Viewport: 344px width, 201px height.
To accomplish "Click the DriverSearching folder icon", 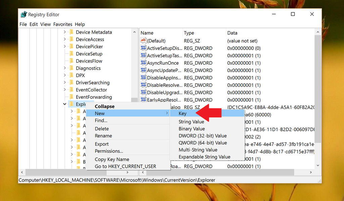I will [x=72, y=83].
